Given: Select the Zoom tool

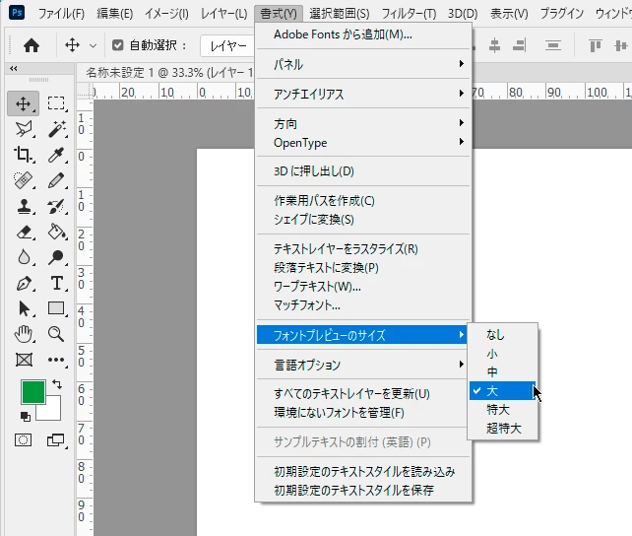Looking at the screenshot, I should pyautogui.click(x=56, y=334).
